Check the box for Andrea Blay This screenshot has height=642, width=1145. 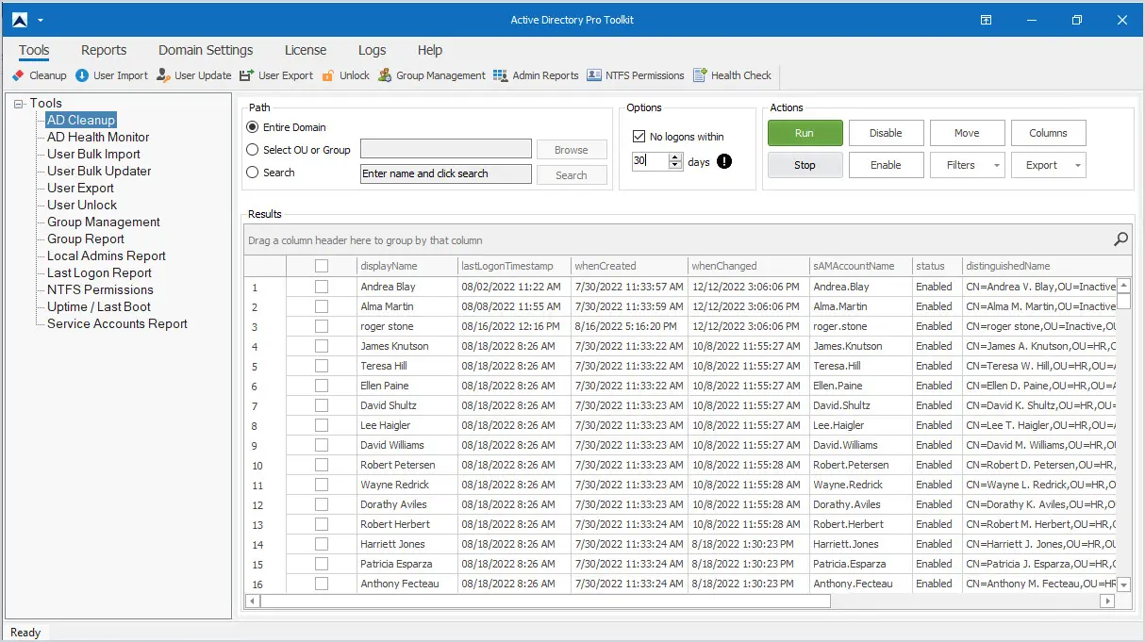point(322,286)
